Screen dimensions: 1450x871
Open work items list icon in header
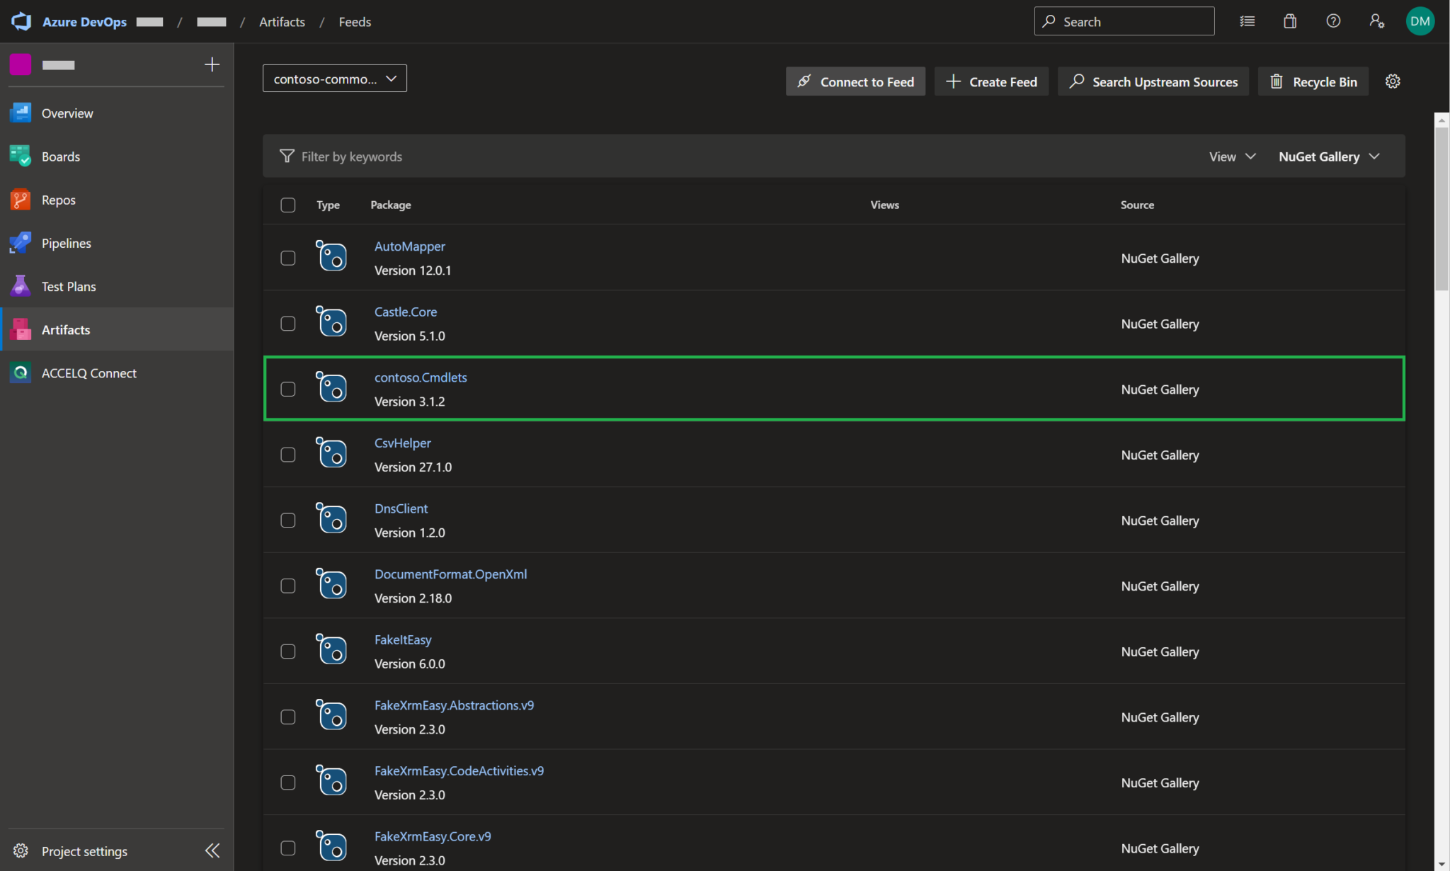pos(1248,21)
